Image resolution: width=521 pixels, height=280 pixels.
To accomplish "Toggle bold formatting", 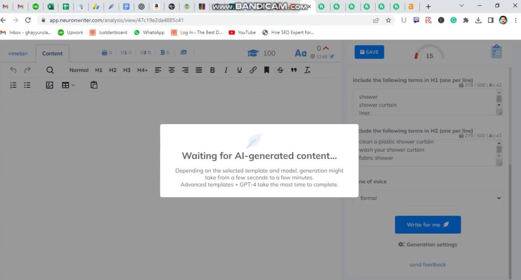I will tap(213, 70).
